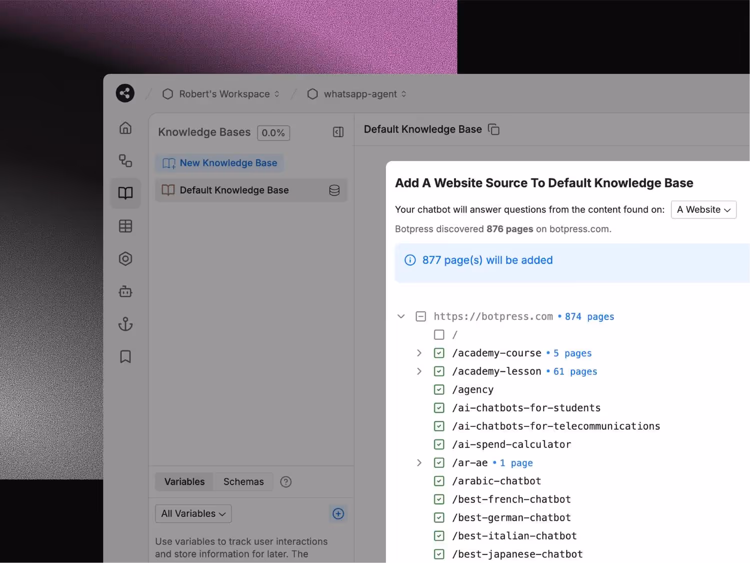The height and width of the screenshot is (563, 750).
Task: Expand the /ar-ae folder
Action: point(419,463)
